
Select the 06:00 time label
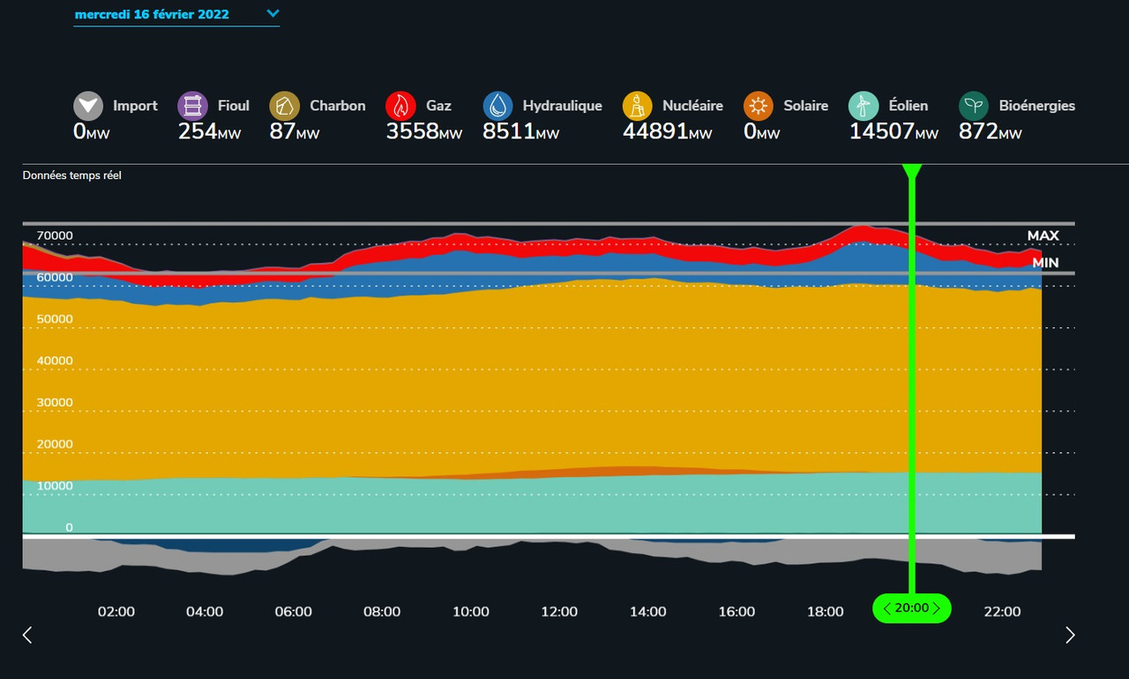(294, 611)
